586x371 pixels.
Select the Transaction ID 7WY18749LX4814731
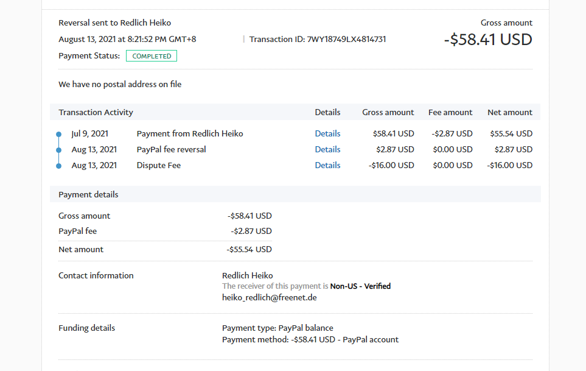(x=347, y=40)
